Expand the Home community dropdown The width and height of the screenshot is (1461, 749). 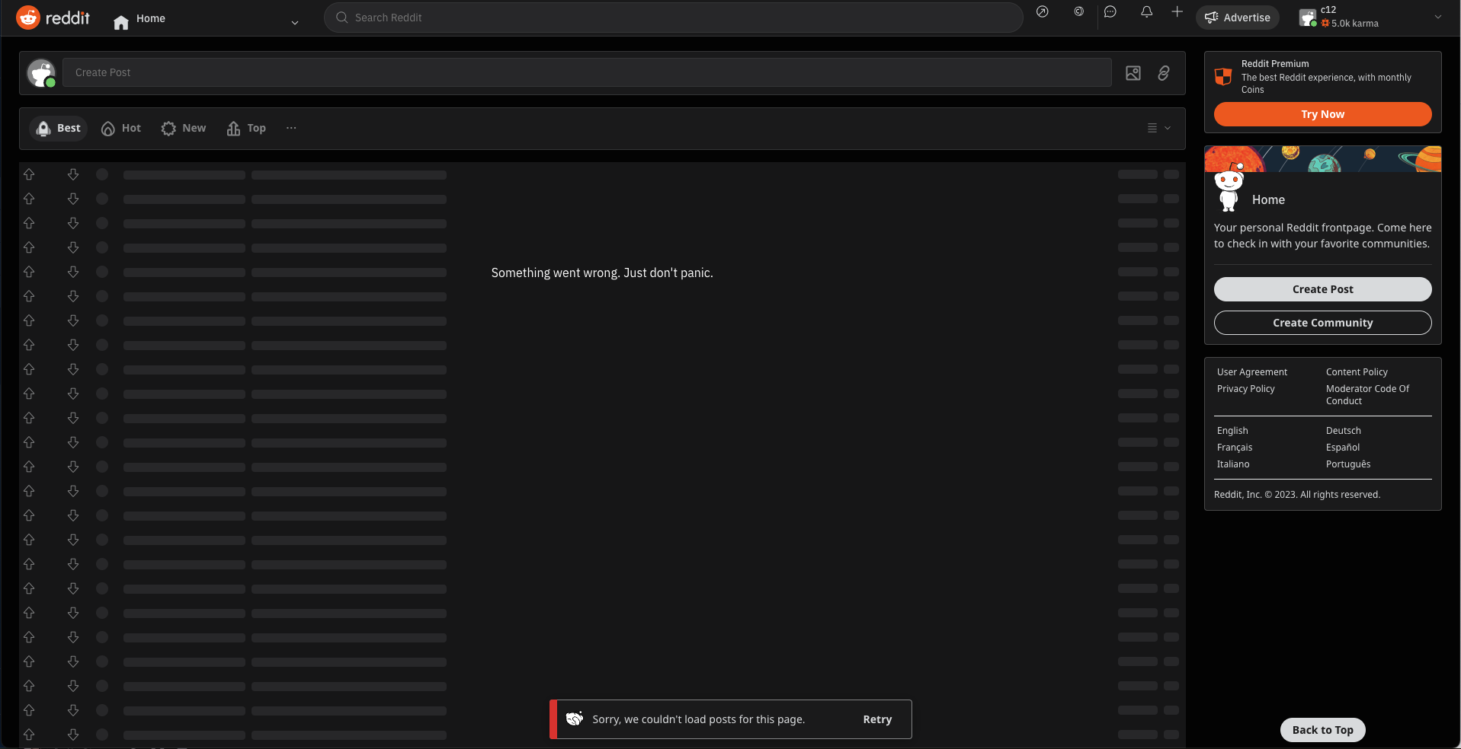[294, 22]
